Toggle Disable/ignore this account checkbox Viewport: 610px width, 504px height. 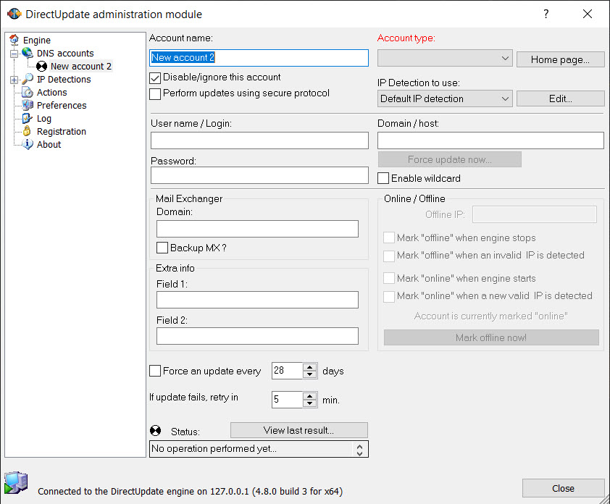click(155, 77)
